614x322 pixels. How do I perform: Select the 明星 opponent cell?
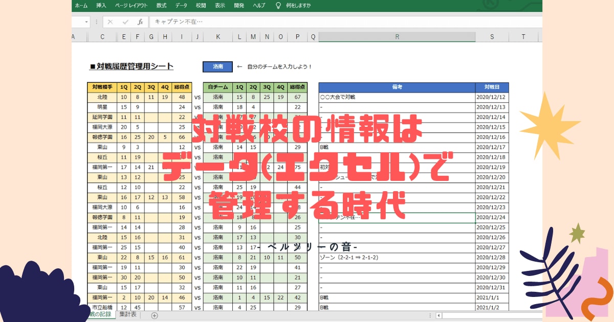click(102, 107)
